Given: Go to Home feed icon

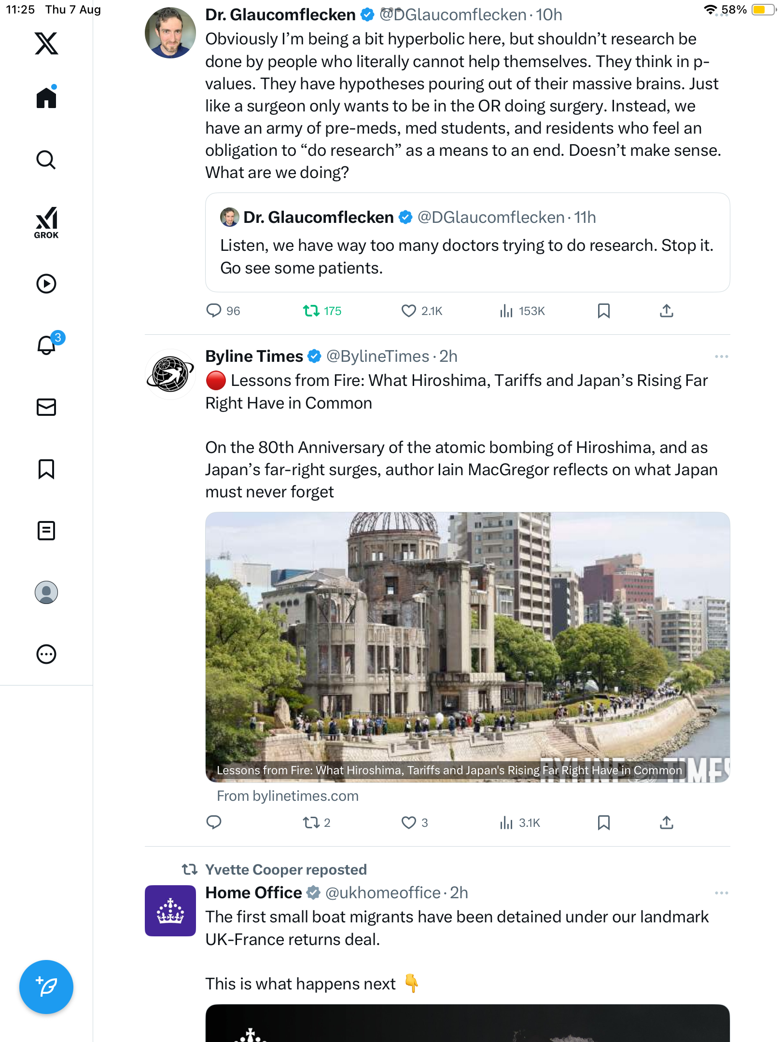Looking at the screenshot, I should 46,98.
